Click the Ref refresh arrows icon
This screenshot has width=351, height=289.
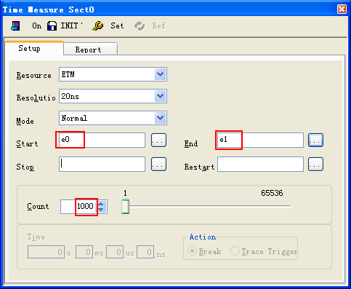pos(140,26)
